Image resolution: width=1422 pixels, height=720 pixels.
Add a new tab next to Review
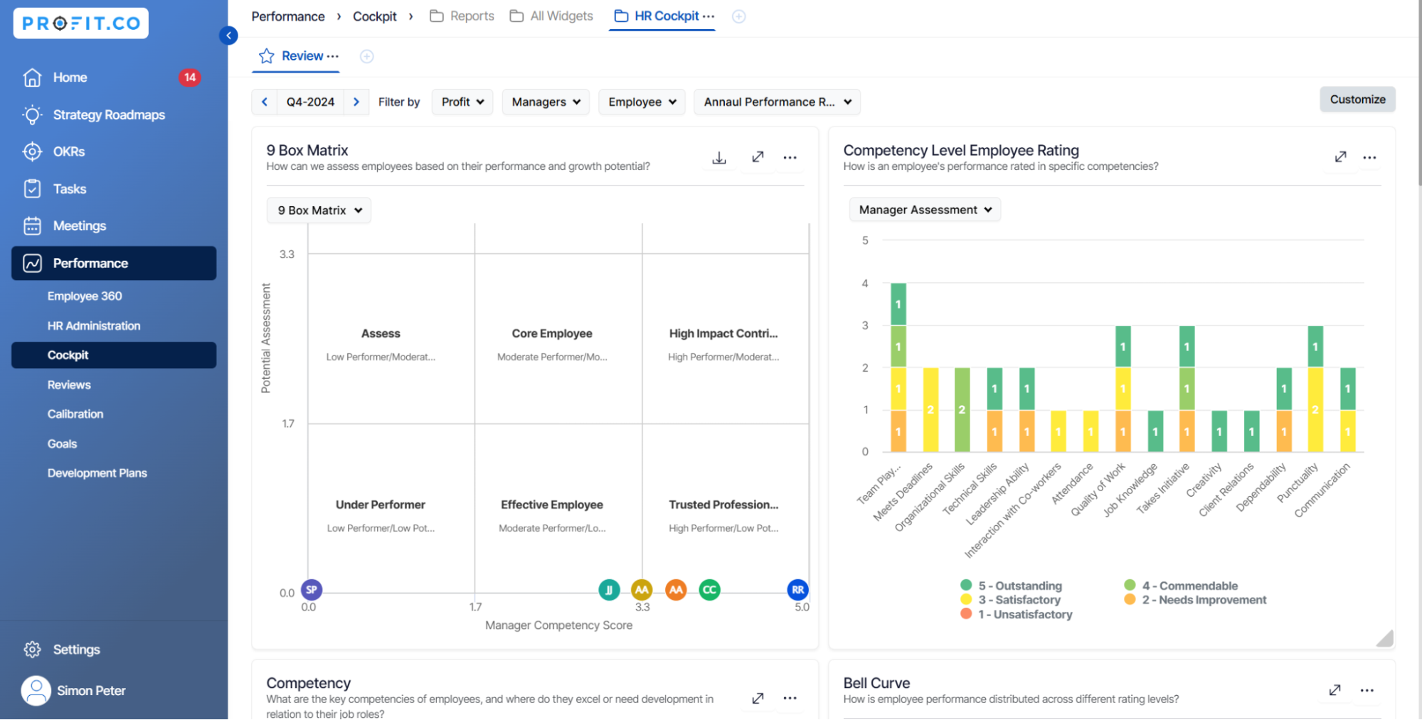pyautogui.click(x=367, y=56)
